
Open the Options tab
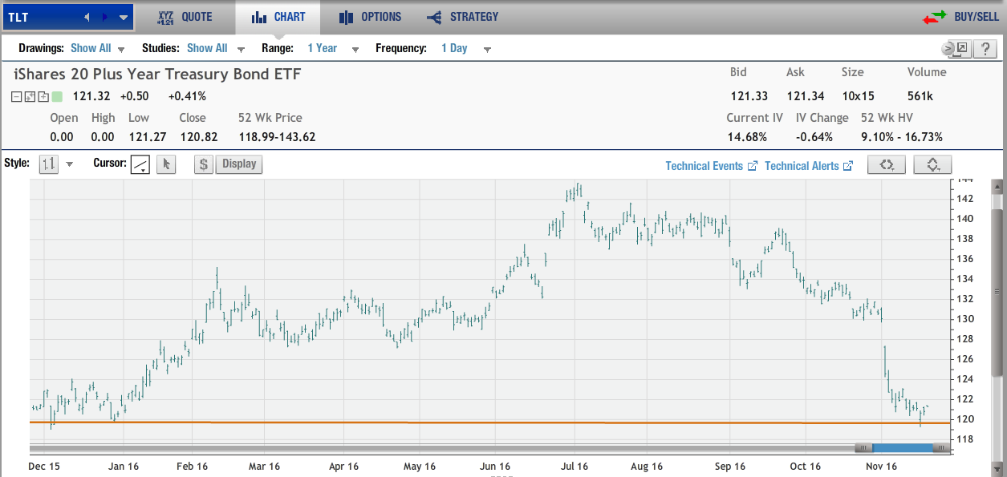click(x=370, y=17)
